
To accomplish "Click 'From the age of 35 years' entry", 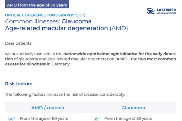I will tap(128, 118).
